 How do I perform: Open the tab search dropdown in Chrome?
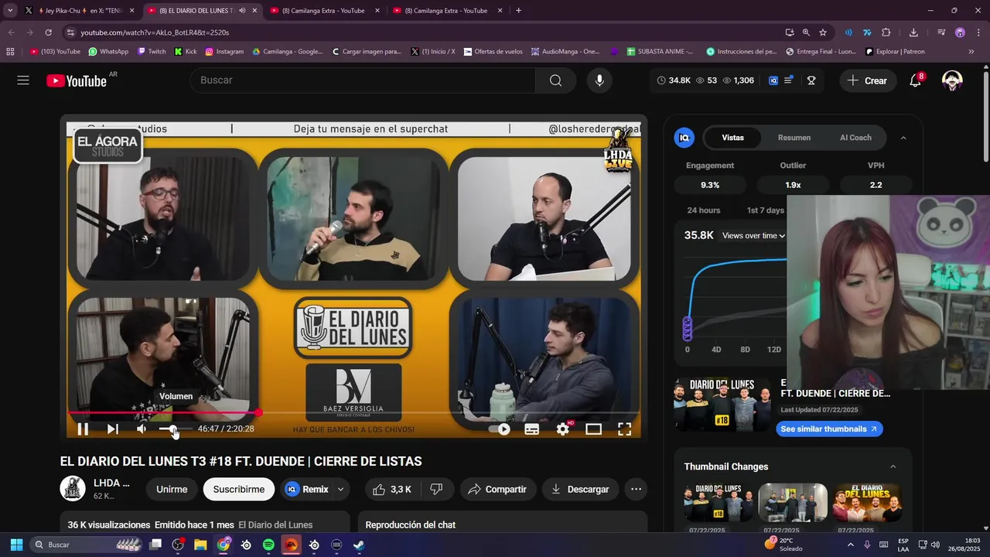pos(10,11)
